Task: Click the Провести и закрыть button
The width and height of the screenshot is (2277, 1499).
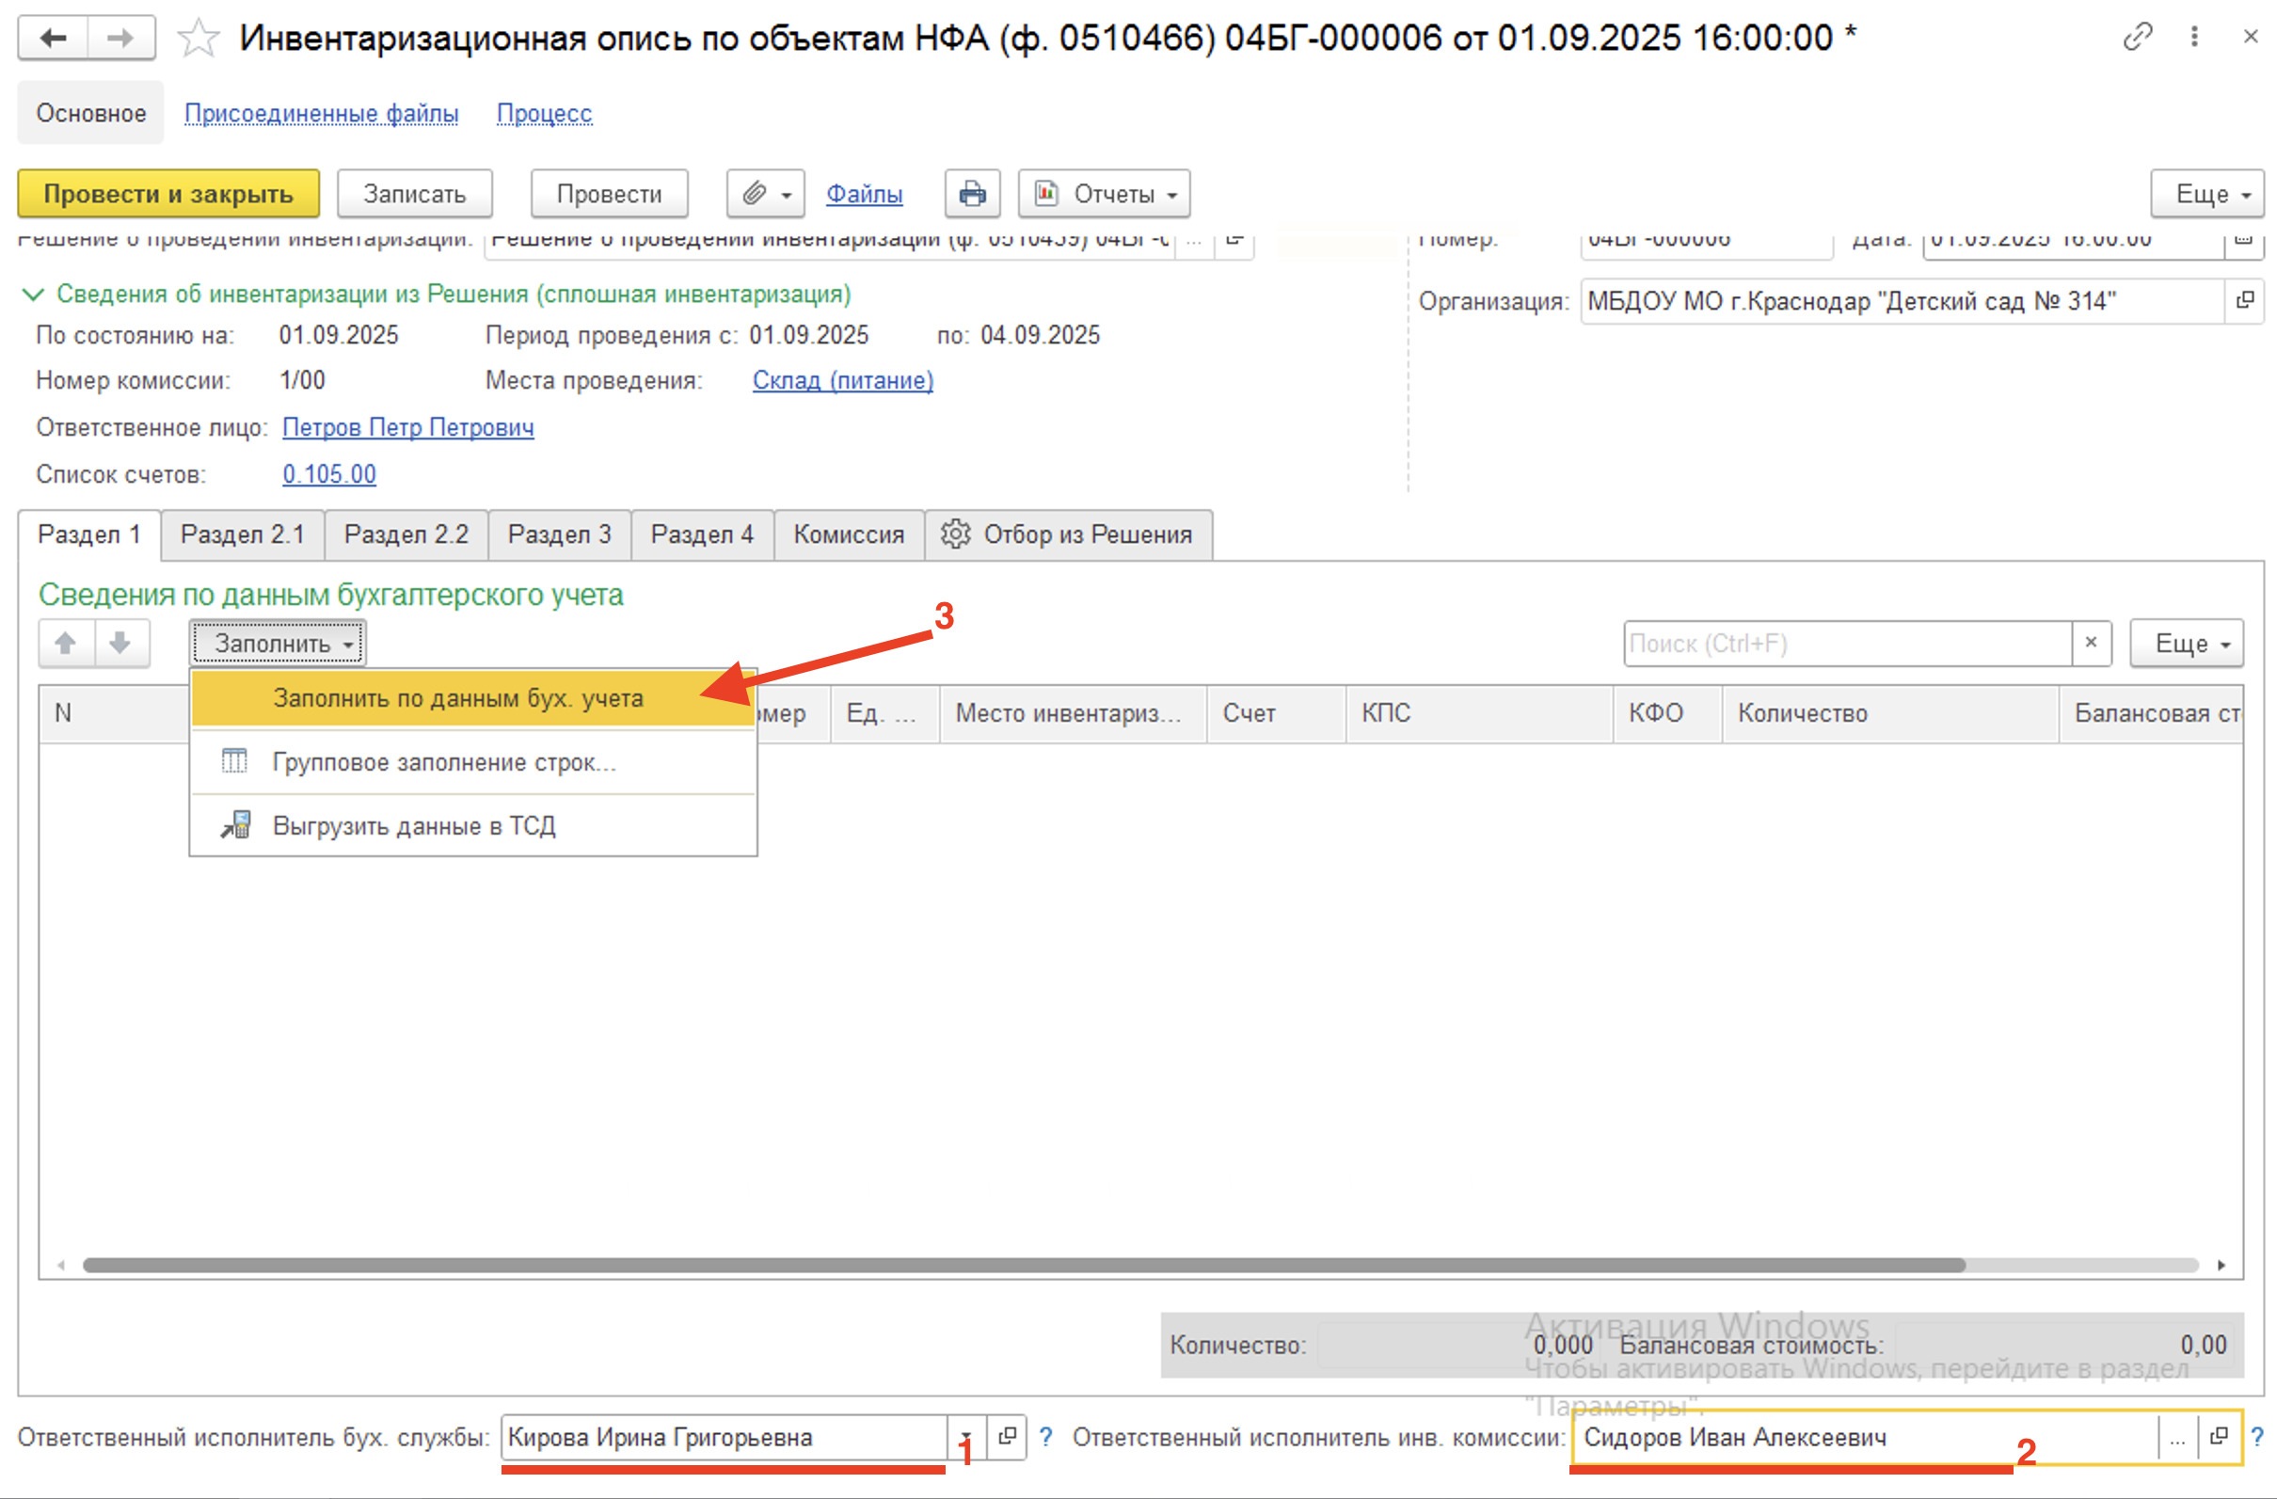Action: (168, 194)
